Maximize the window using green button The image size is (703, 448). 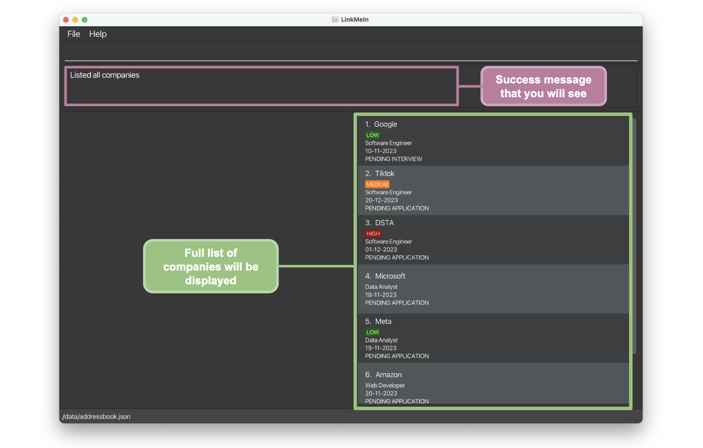pyautogui.click(x=85, y=19)
